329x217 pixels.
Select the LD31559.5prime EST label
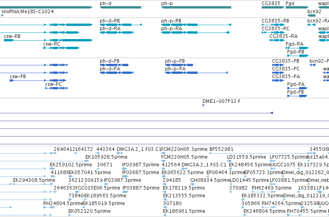coord(246,157)
